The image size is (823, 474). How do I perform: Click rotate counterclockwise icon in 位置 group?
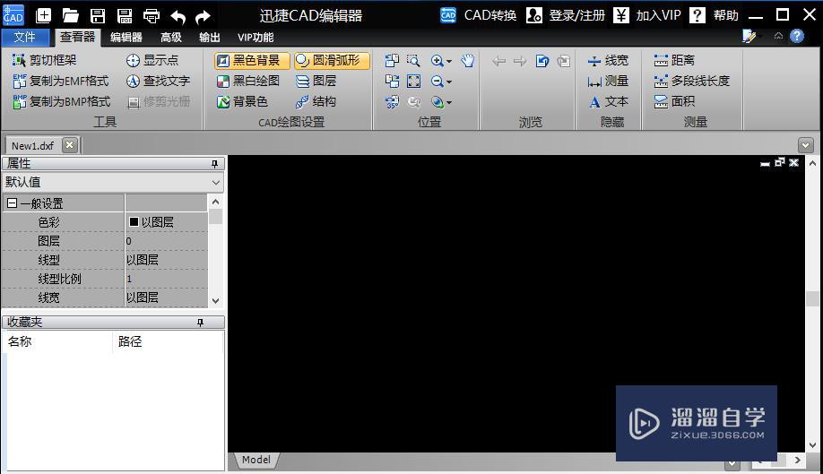click(392, 61)
